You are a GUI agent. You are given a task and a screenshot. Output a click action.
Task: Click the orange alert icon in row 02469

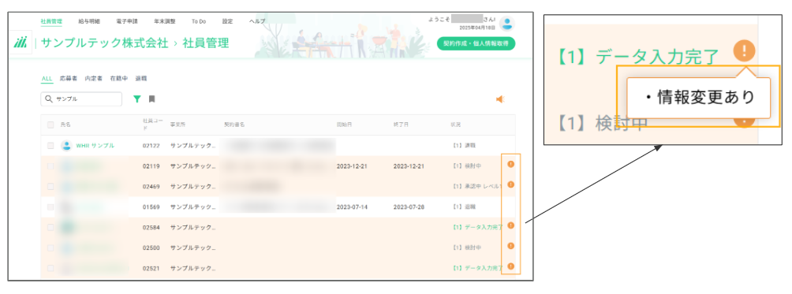[x=510, y=184]
